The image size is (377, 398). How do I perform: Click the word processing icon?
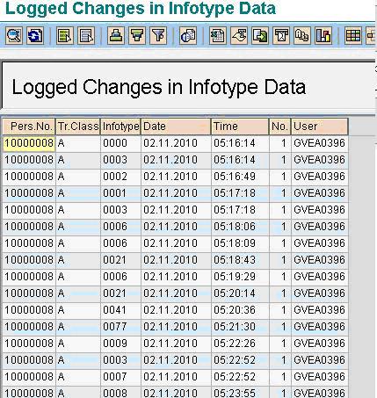pyautogui.click(x=239, y=36)
